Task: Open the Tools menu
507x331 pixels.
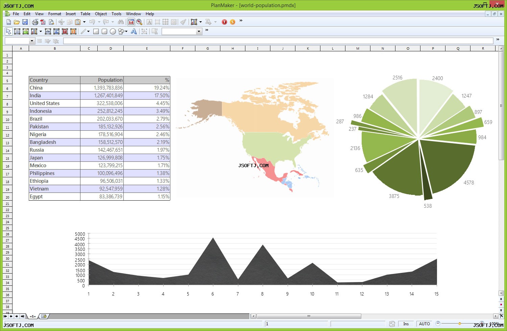Action: [x=116, y=14]
